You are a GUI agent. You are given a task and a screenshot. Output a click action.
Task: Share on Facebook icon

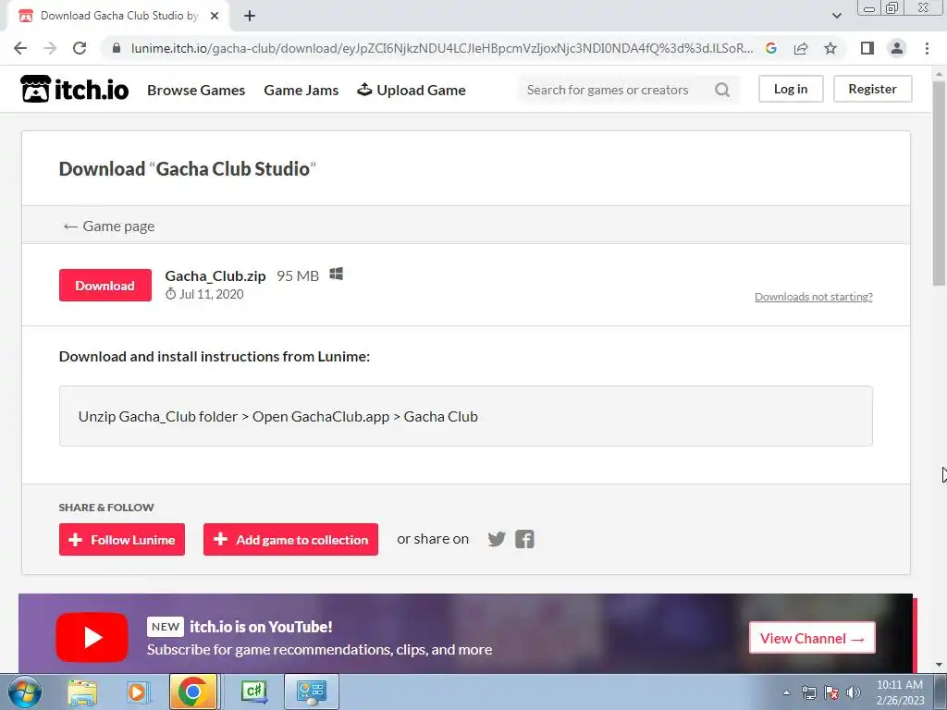pyautogui.click(x=524, y=539)
